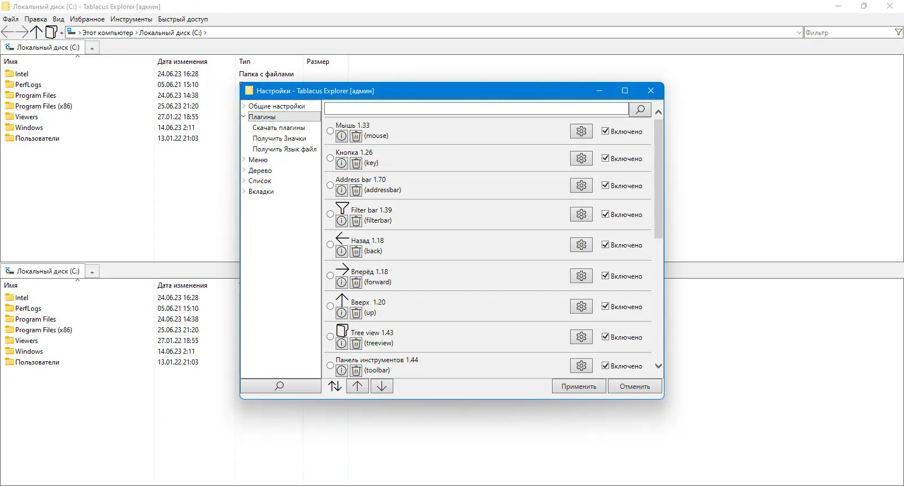904x486 pixels.
Task: Show info for the addressbar plugin
Action: 342,190
